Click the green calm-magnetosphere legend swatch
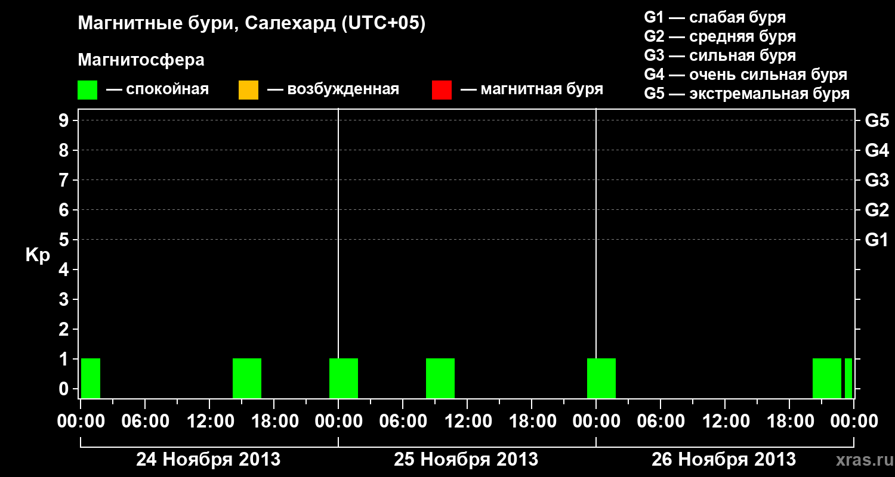Viewport: 895px width, 477px height. [x=88, y=90]
